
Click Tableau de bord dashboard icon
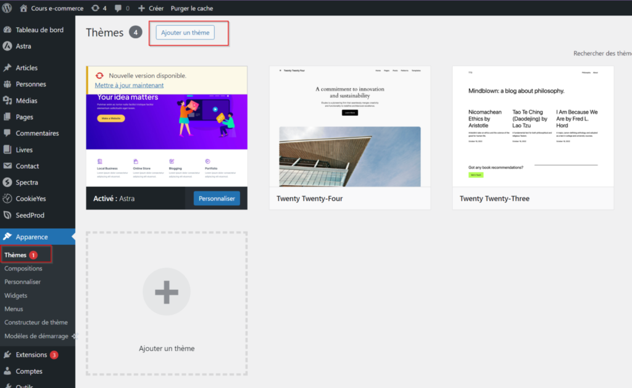click(7, 30)
